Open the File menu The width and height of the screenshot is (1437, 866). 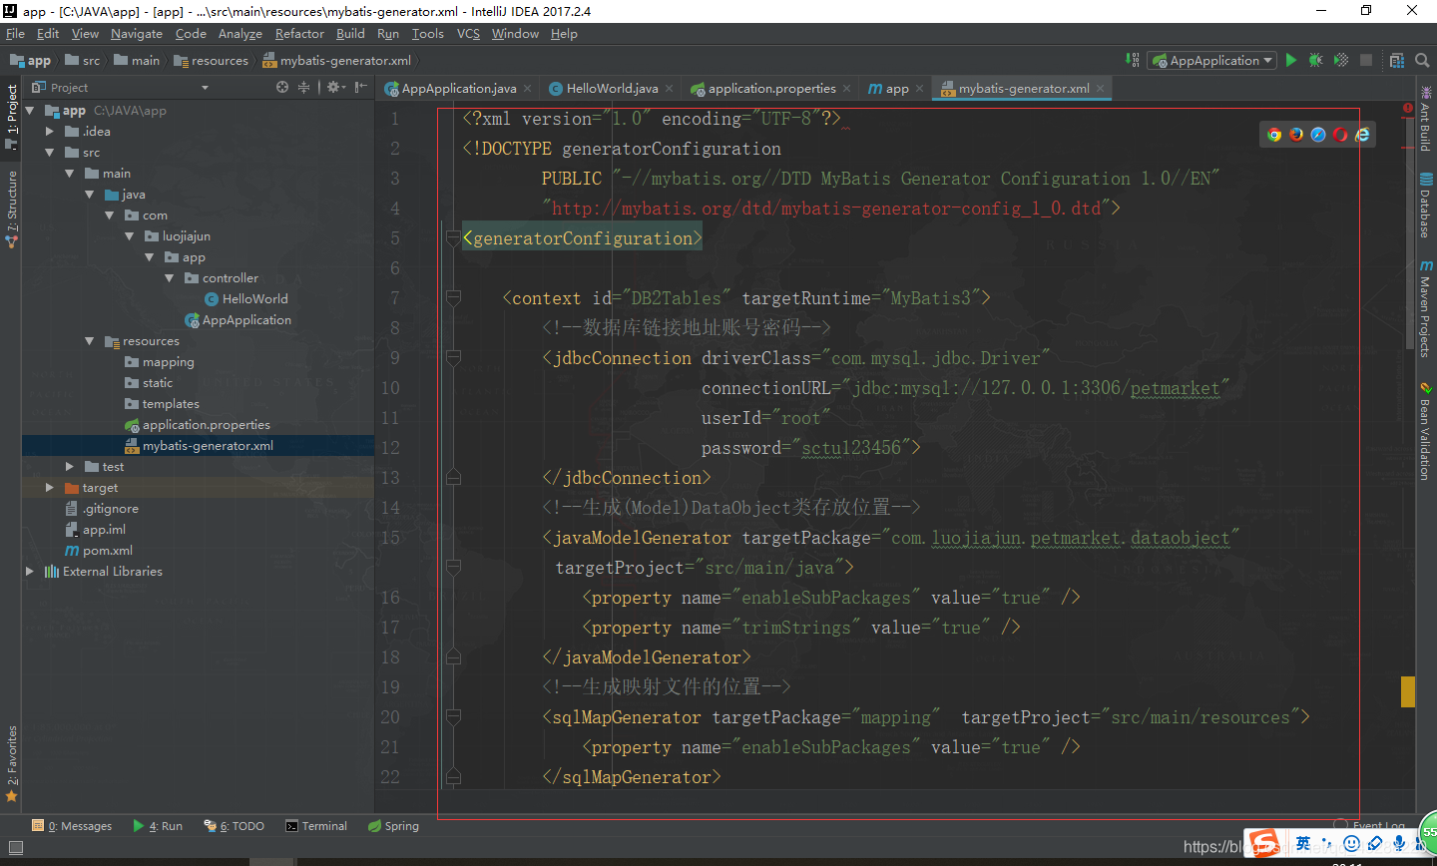pyautogui.click(x=15, y=34)
